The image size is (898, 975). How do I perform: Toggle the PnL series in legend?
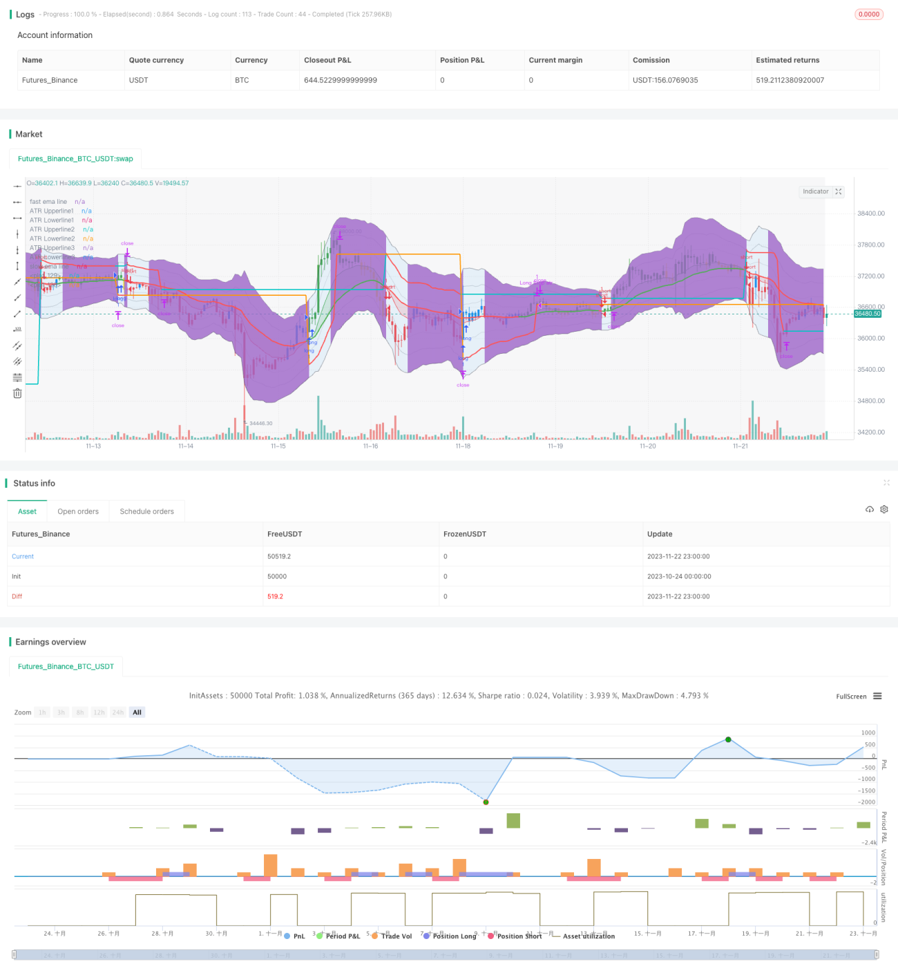294,936
